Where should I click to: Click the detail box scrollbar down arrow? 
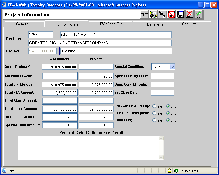pos(161,158)
